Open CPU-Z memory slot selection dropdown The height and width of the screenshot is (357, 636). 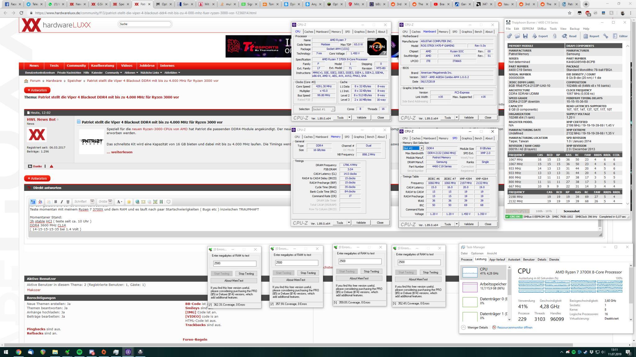point(421,148)
